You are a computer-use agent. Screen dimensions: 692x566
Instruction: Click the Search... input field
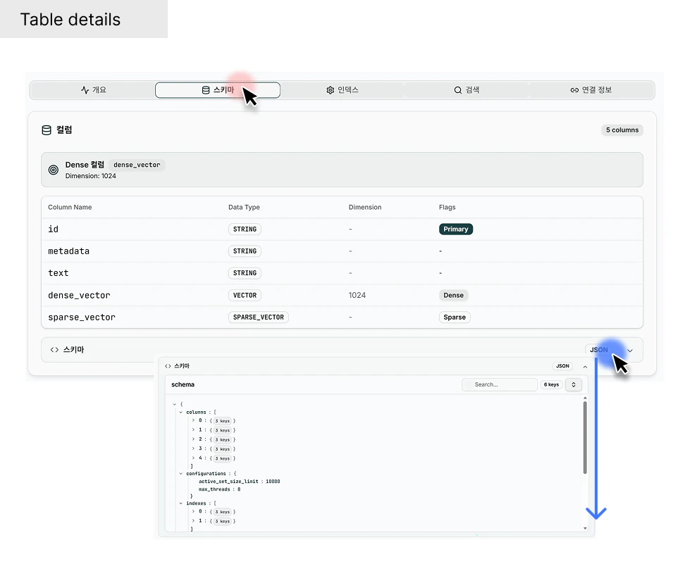499,384
